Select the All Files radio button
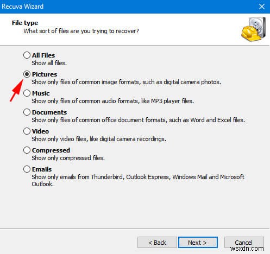 [27, 55]
